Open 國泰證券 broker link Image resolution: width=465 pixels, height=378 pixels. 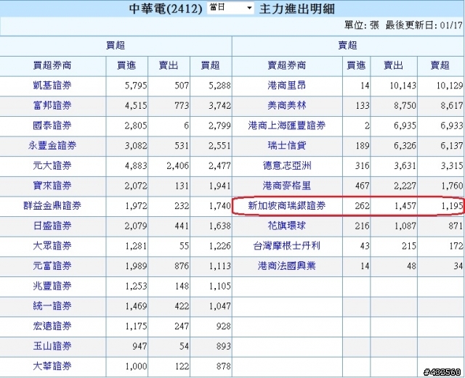[52, 126]
